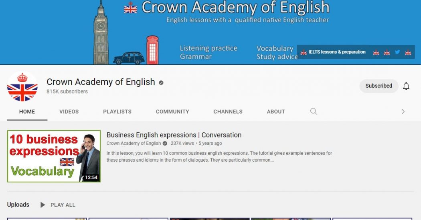Click the flag icon beside IELTS lessons link
421x220 pixels.
(304, 52)
